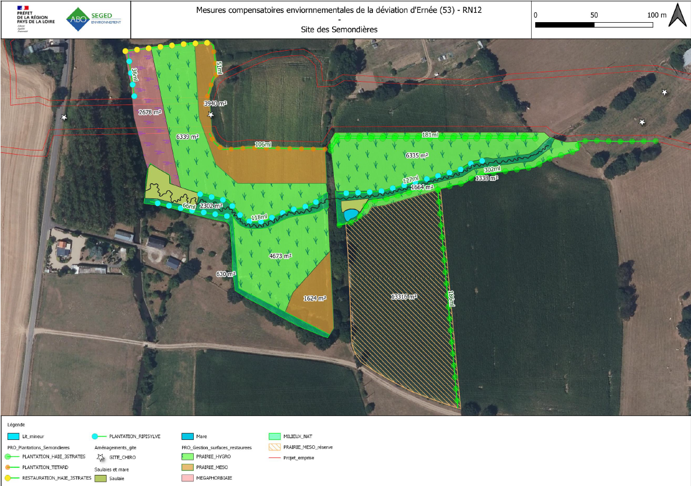Click the 13316 m² area label
The height and width of the screenshot is (486, 691).
pyautogui.click(x=404, y=296)
